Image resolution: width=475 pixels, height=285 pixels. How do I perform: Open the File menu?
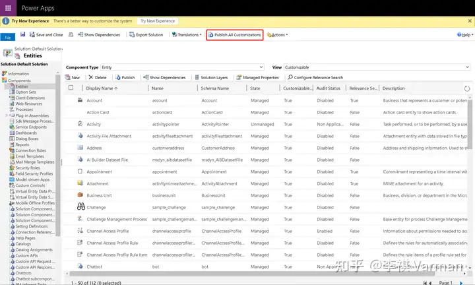(x=7, y=37)
